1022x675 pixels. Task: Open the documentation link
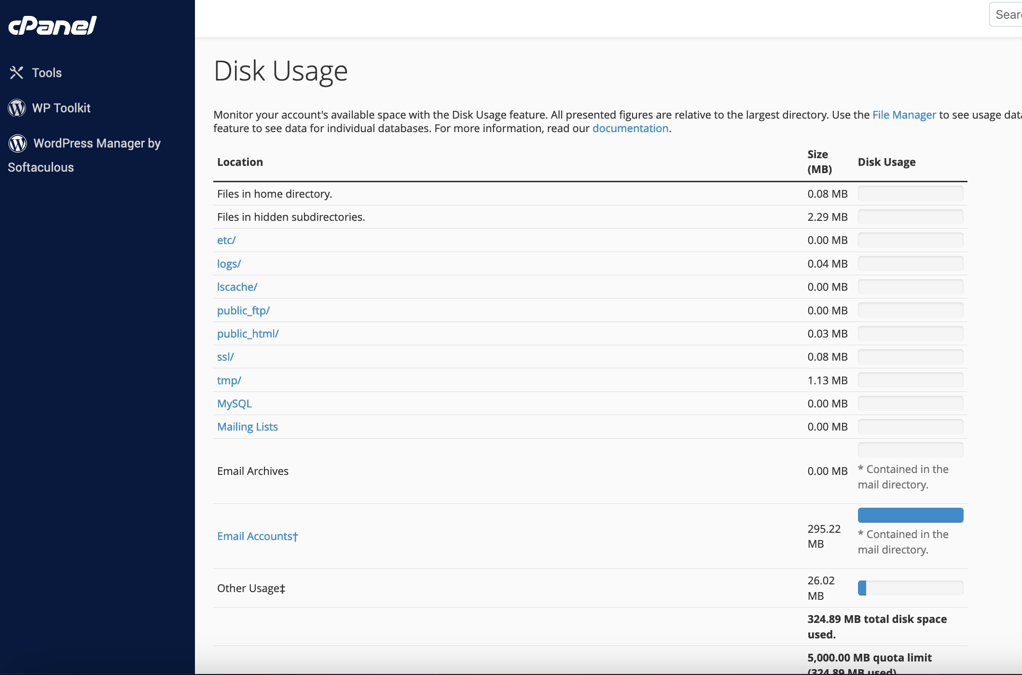pos(630,128)
